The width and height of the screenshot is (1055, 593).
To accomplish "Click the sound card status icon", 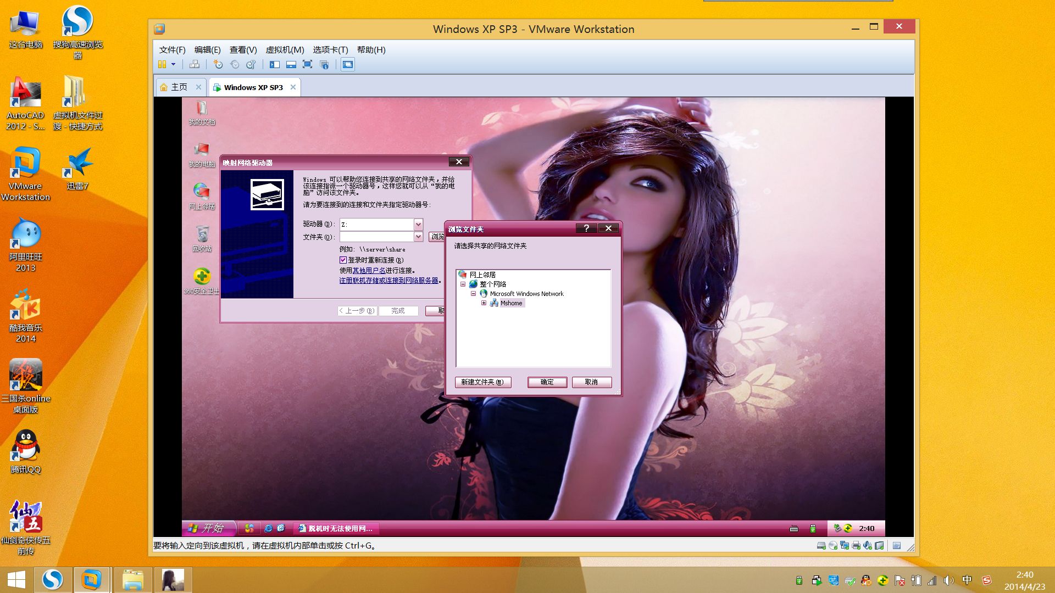I will coord(868,546).
